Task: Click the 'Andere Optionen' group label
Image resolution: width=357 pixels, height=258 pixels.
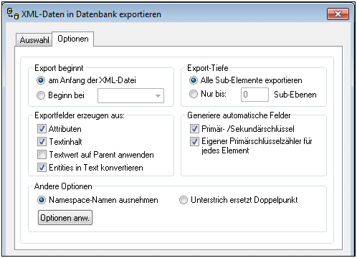Action: coord(63,186)
